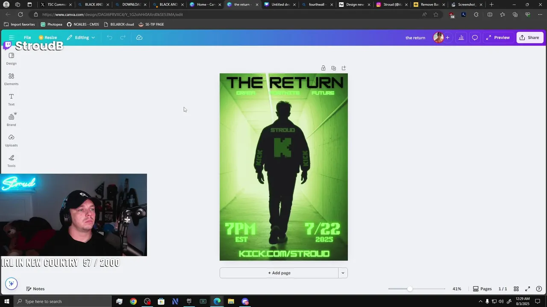The image size is (547, 307).
Task: Open the Windows Start menu
Action: [6, 301]
